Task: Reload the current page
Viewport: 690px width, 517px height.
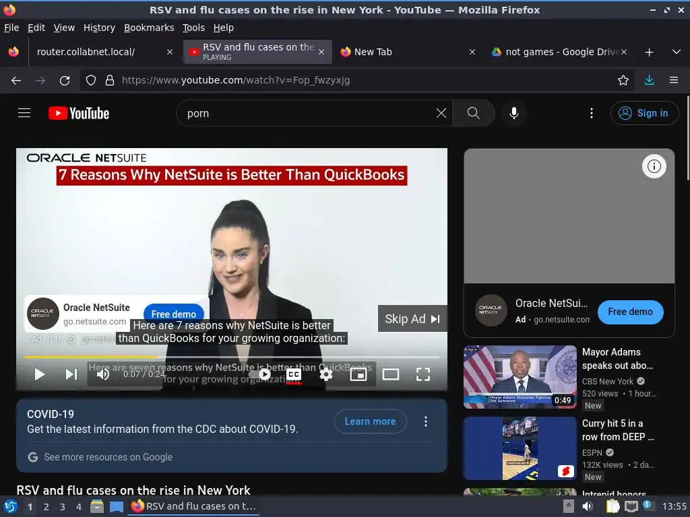Action: pyautogui.click(x=65, y=80)
